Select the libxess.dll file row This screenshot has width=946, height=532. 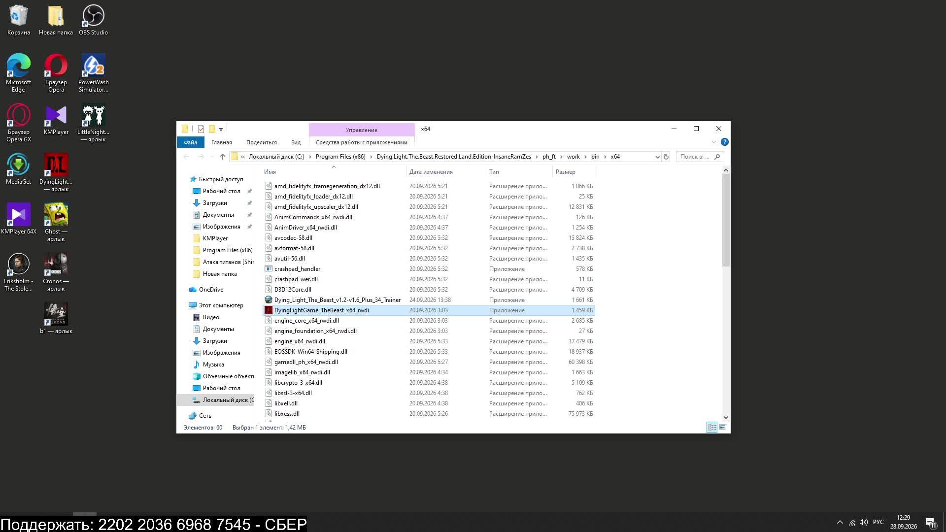[429, 414]
